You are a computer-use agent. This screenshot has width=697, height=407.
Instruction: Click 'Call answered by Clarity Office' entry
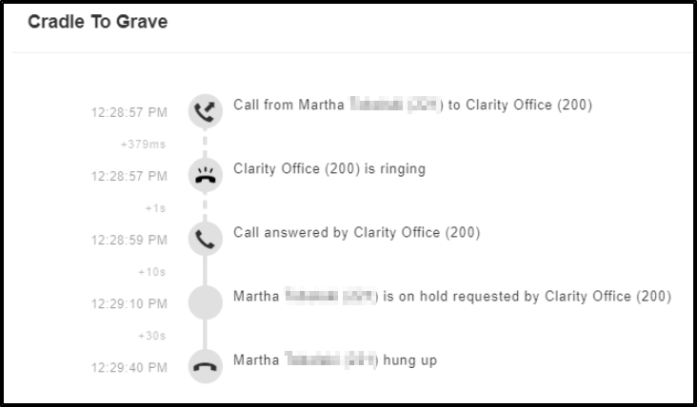tap(356, 233)
